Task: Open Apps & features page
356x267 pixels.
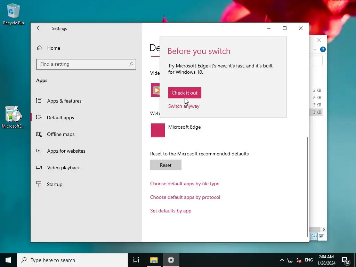Action: tap(64, 101)
